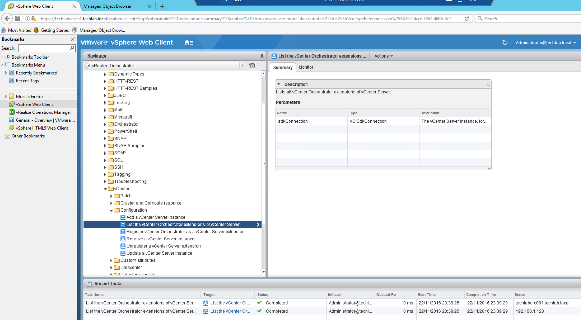Expand the HTTP-REST folder

[105, 81]
